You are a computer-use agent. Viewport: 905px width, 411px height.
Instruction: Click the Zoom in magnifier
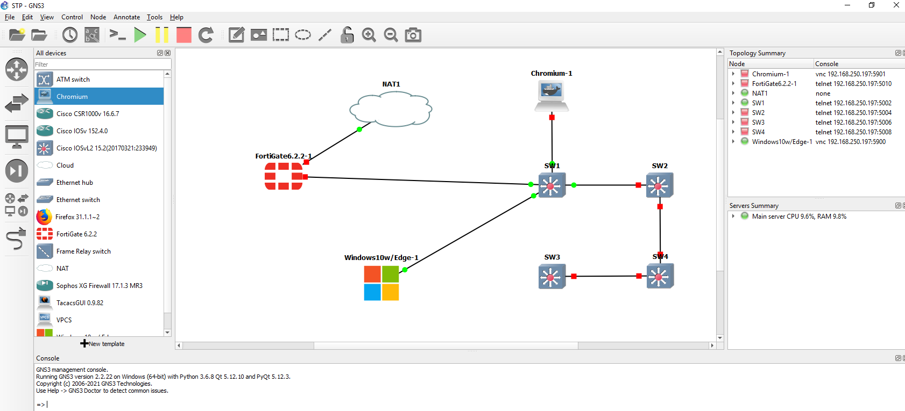pyautogui.click(x=369, y=35)
